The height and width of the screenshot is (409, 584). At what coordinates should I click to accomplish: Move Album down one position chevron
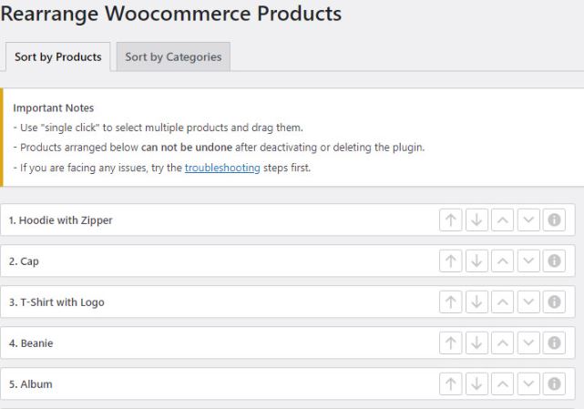coord(528,384)
